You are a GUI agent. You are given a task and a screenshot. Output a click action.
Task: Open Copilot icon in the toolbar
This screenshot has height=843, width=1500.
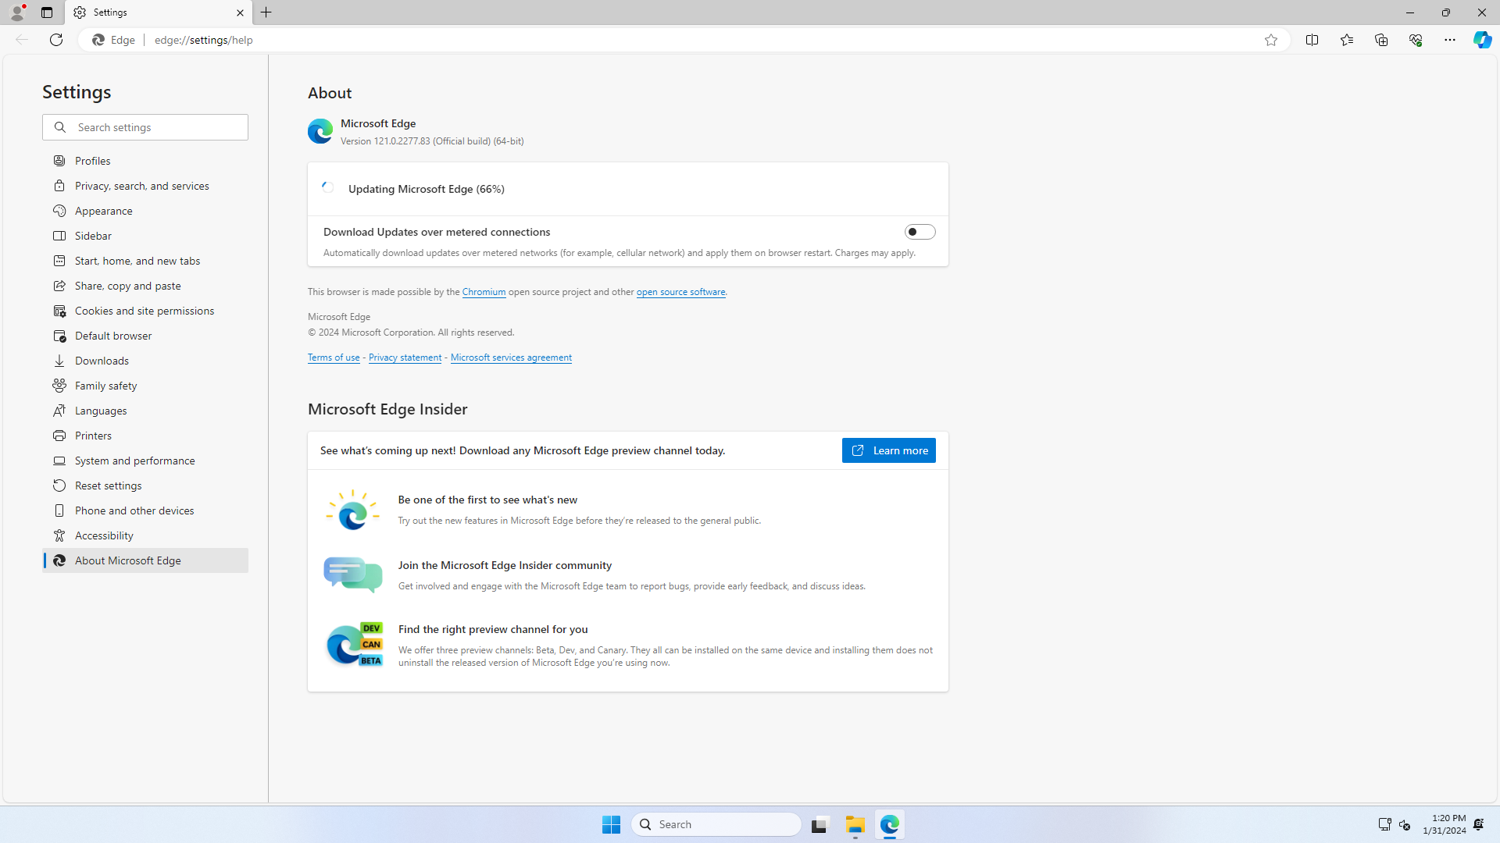point(1482,40)
